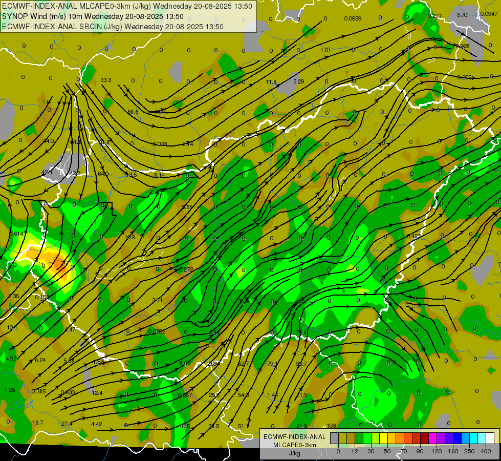Screen dimensions: 501x461
Task: Click the legend label MLCAPE0-3km
Action: [x=295, y=445]
